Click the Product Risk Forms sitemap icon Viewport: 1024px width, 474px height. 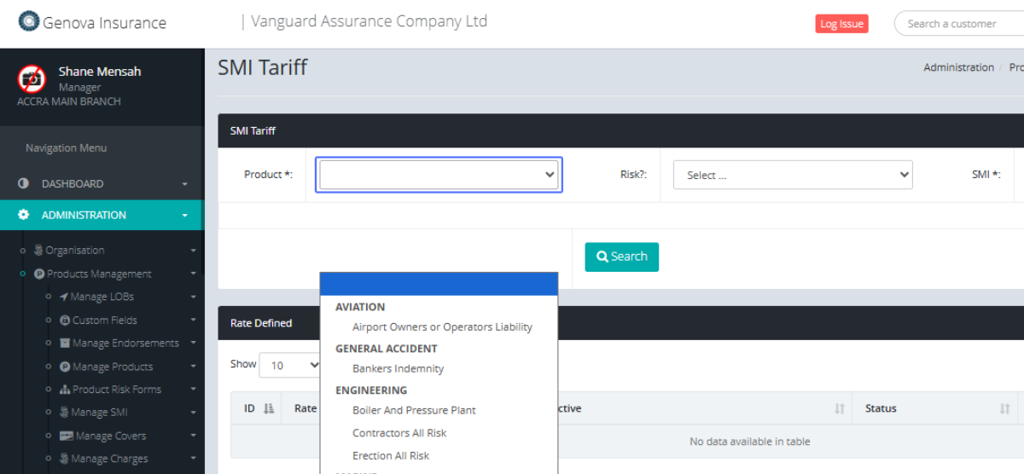point(65,390)
